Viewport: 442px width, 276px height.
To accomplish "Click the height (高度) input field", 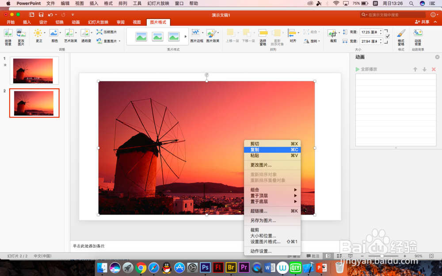I will click(369, 32).
